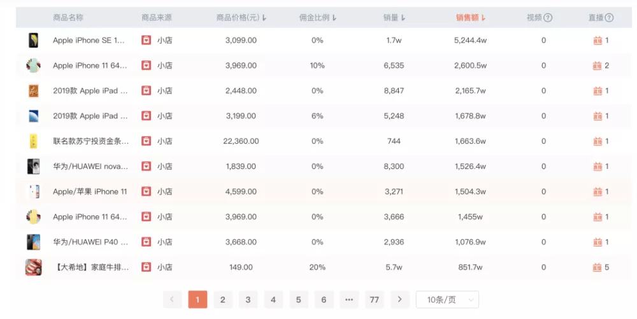This screenshot has height=319, width=637.
Task: Click pagination ellipsis to skip pages
Action: tap(349, 299)
